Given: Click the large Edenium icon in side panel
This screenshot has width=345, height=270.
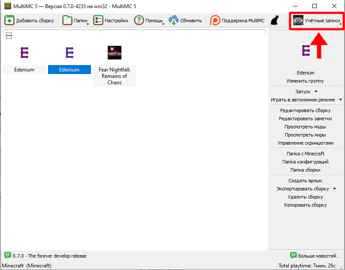Looking at the screenshot, I should 306,50.
